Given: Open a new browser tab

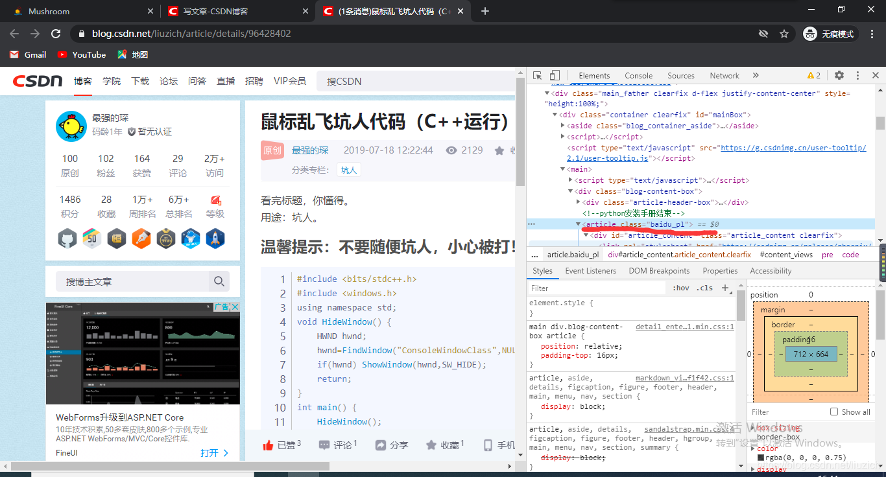Looking at the screenshot, I should coord(485,11).
